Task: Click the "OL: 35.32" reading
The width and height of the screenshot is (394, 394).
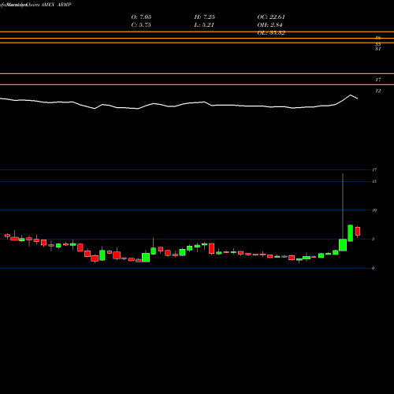Action: click(271, 33)
